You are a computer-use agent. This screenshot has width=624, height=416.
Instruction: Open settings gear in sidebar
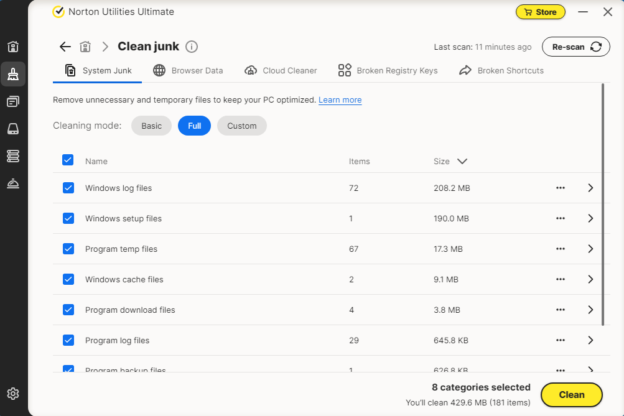13,394
